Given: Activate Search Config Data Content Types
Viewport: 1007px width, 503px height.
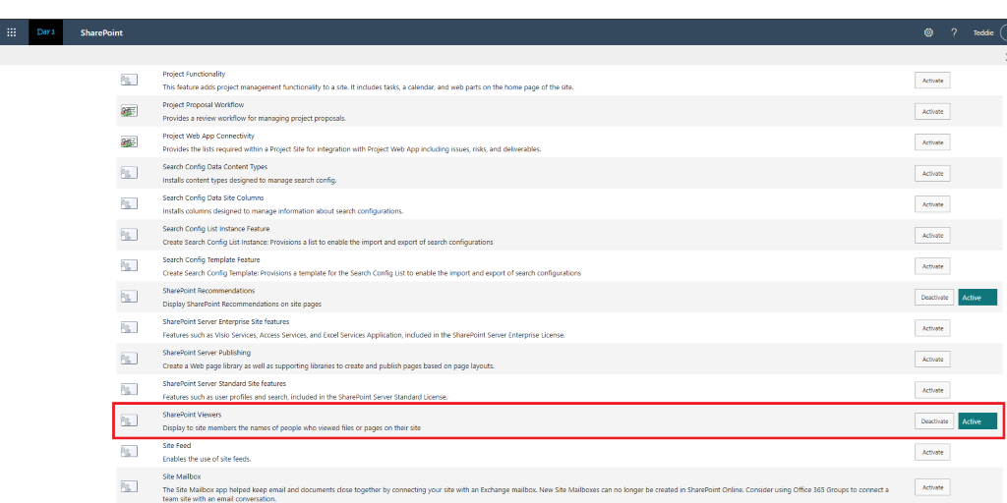Looking at the screenshot, I should 932,173.
